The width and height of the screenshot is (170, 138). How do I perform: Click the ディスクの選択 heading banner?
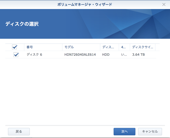point(22,24)
